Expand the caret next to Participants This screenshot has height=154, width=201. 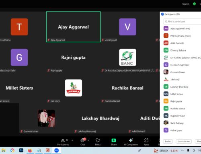pyautogui.click(x=72, y=140)
